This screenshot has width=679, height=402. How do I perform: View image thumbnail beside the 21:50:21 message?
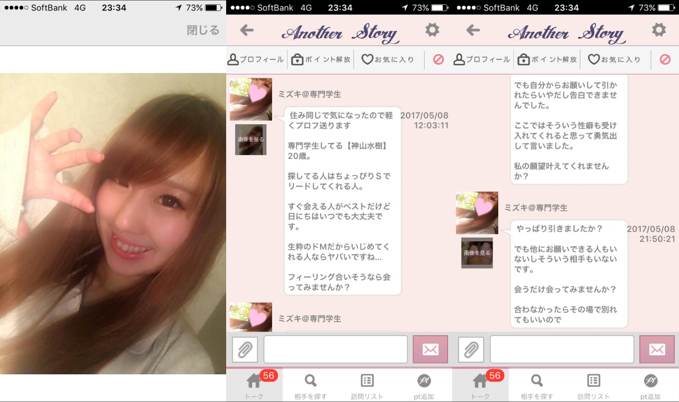point(477,253)
